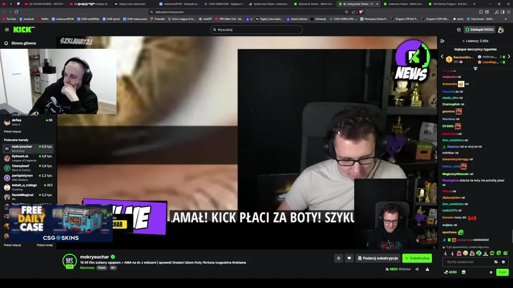
Task: Open the browser zoom icon in the address bar
Action: pyautogui.click(x=347, y=12)
